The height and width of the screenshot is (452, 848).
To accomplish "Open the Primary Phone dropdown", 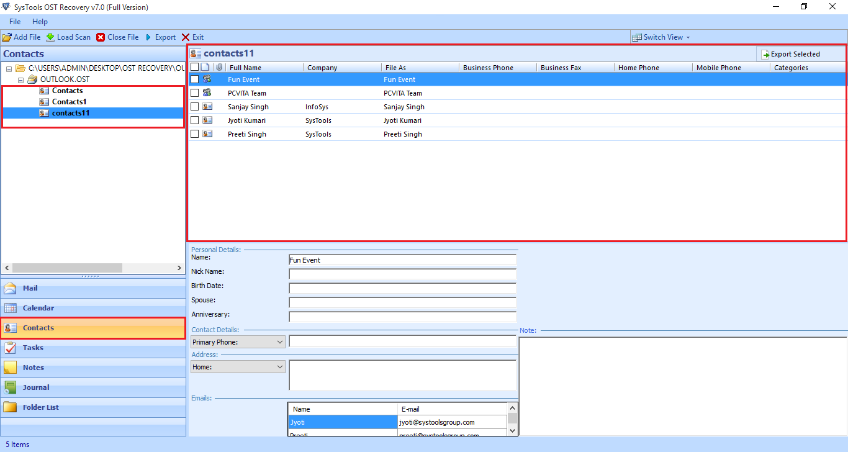I will (238, 342).
